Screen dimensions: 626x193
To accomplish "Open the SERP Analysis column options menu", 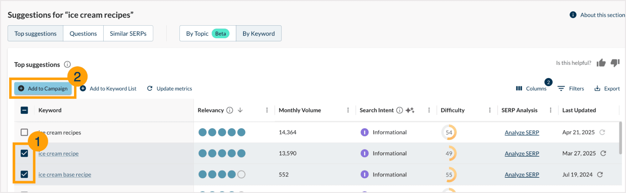I will coord(551,110).
